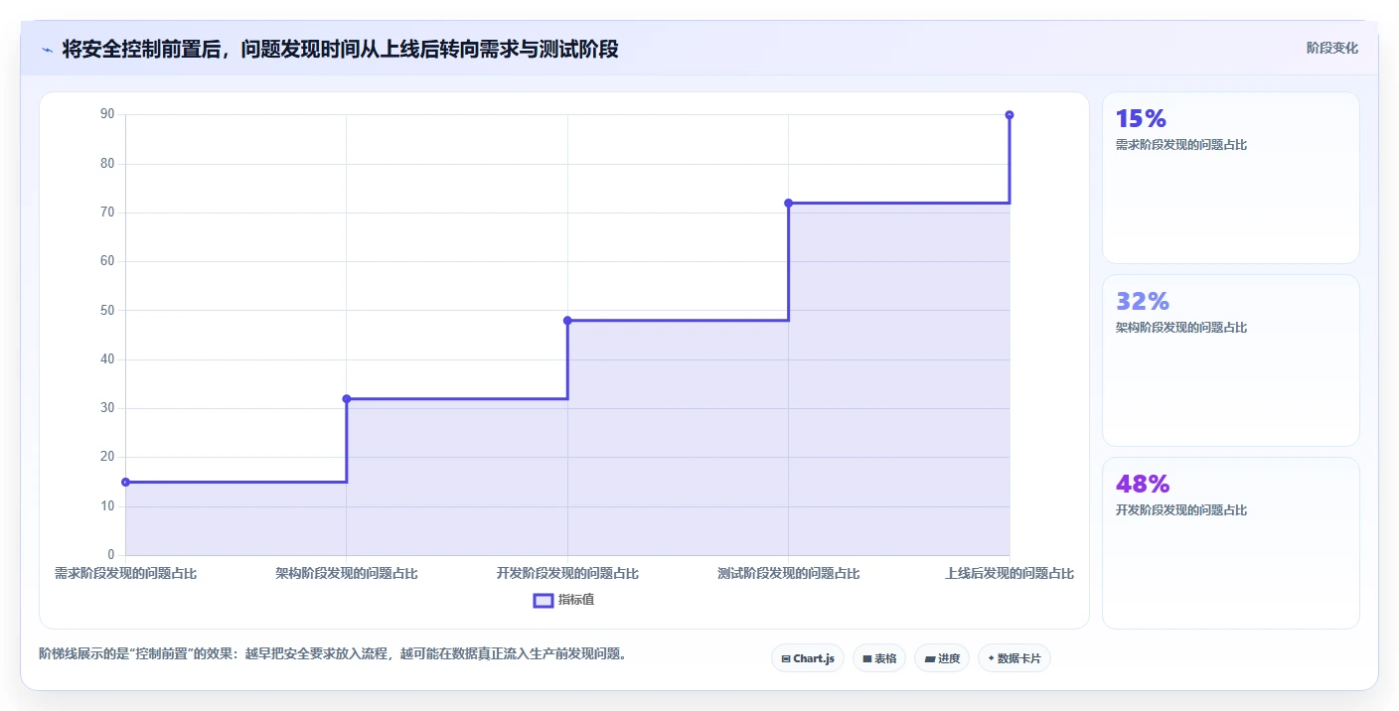Click the 指标值 legend text

576,600
